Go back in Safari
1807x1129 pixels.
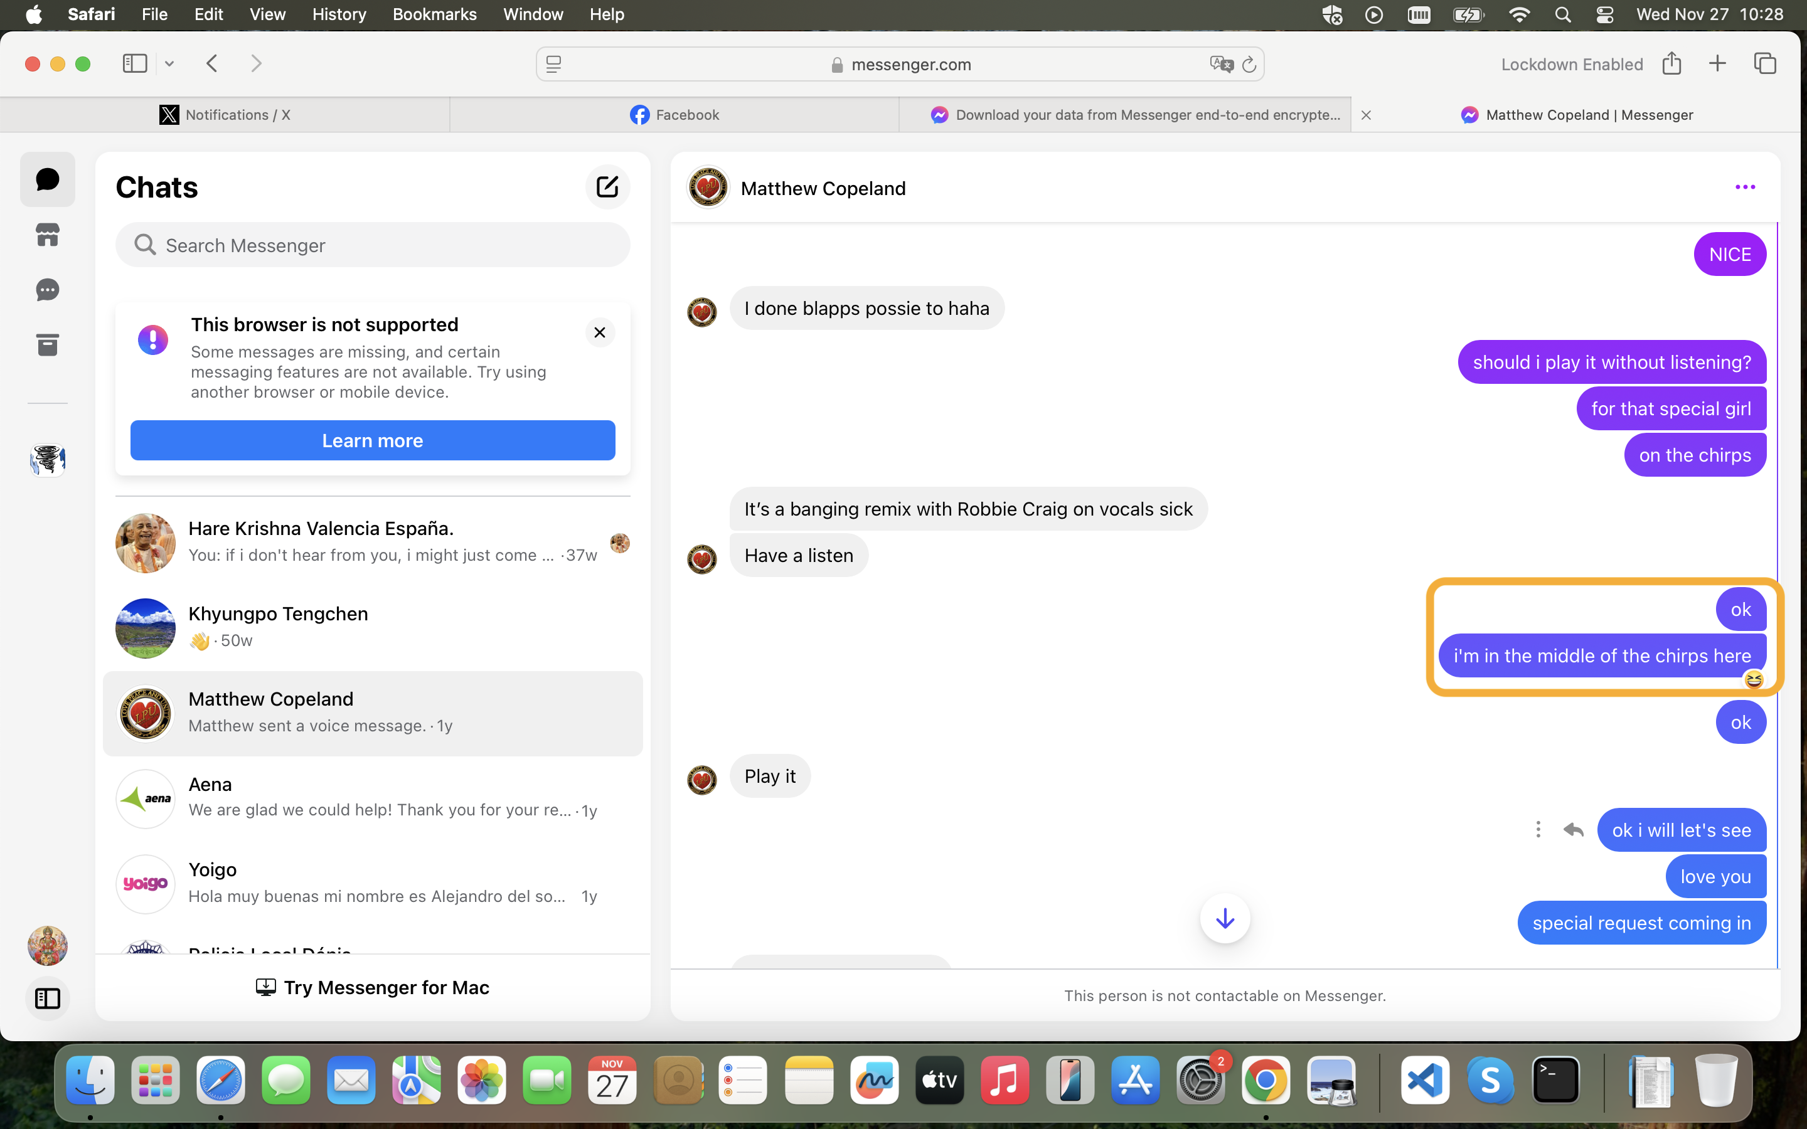(x=212, y=63)
